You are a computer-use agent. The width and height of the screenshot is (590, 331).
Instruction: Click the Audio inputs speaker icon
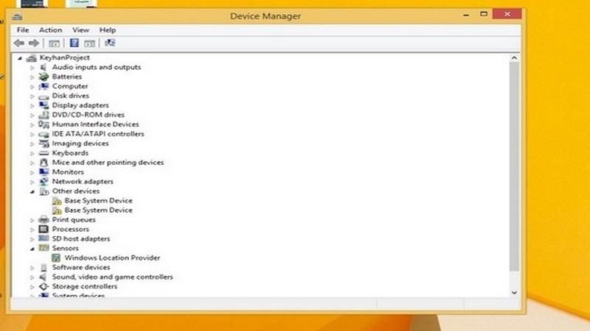[44, 67]
